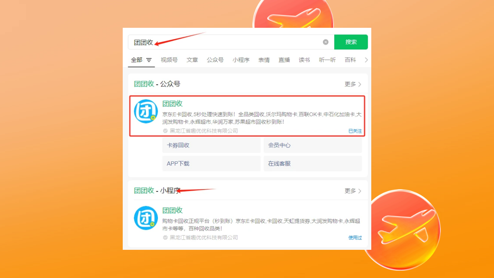Image resolution: width=494 pixels, height=278 pixels.
Task: Switch to the 表情 tab
Action: pyautogui.click(x=264, y=60)
